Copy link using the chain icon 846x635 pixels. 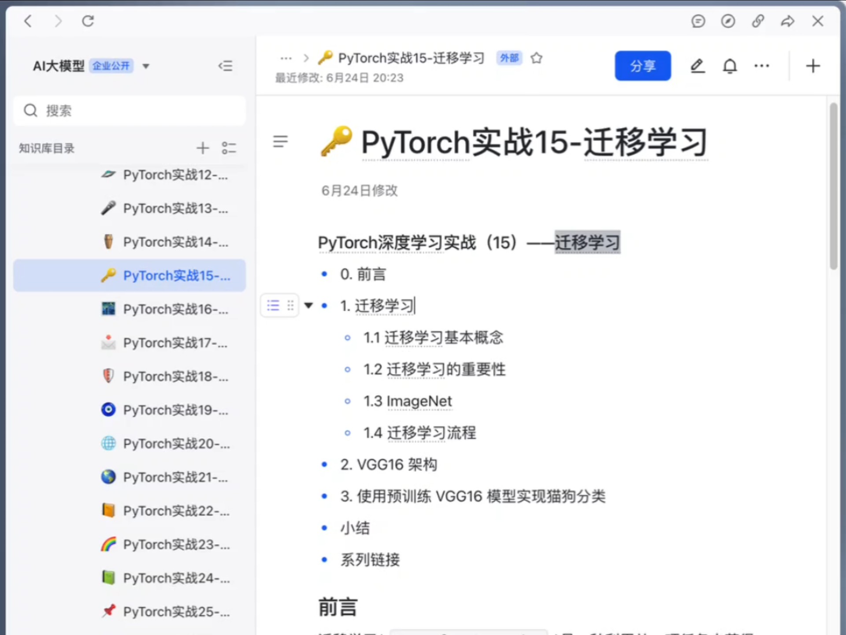pos(758,21)
